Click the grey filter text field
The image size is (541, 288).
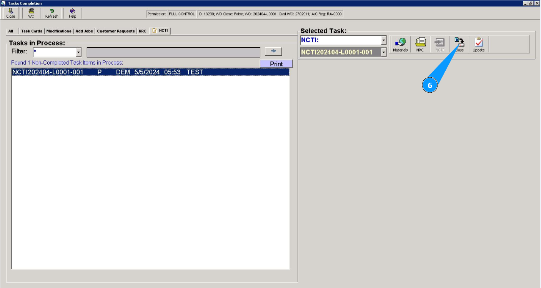point(173,52)
